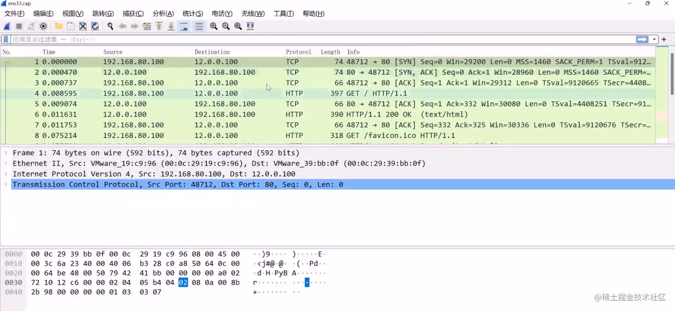The height and width of the screenshot is (311, 675).
Task: Open the 统计(S) menu
Action: pyautogui.click(x=193, y=14)
